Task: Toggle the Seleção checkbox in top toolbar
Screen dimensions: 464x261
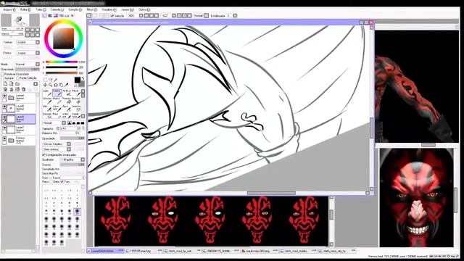Action: tap(112, 16)
